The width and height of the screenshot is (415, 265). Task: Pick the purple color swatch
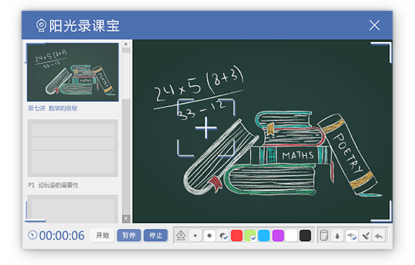point(278,235)
